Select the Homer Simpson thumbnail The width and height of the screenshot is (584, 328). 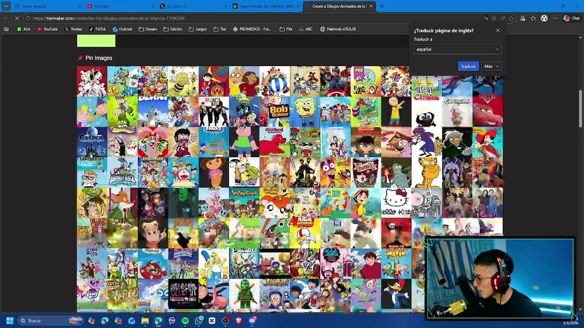tap(214, 263)
